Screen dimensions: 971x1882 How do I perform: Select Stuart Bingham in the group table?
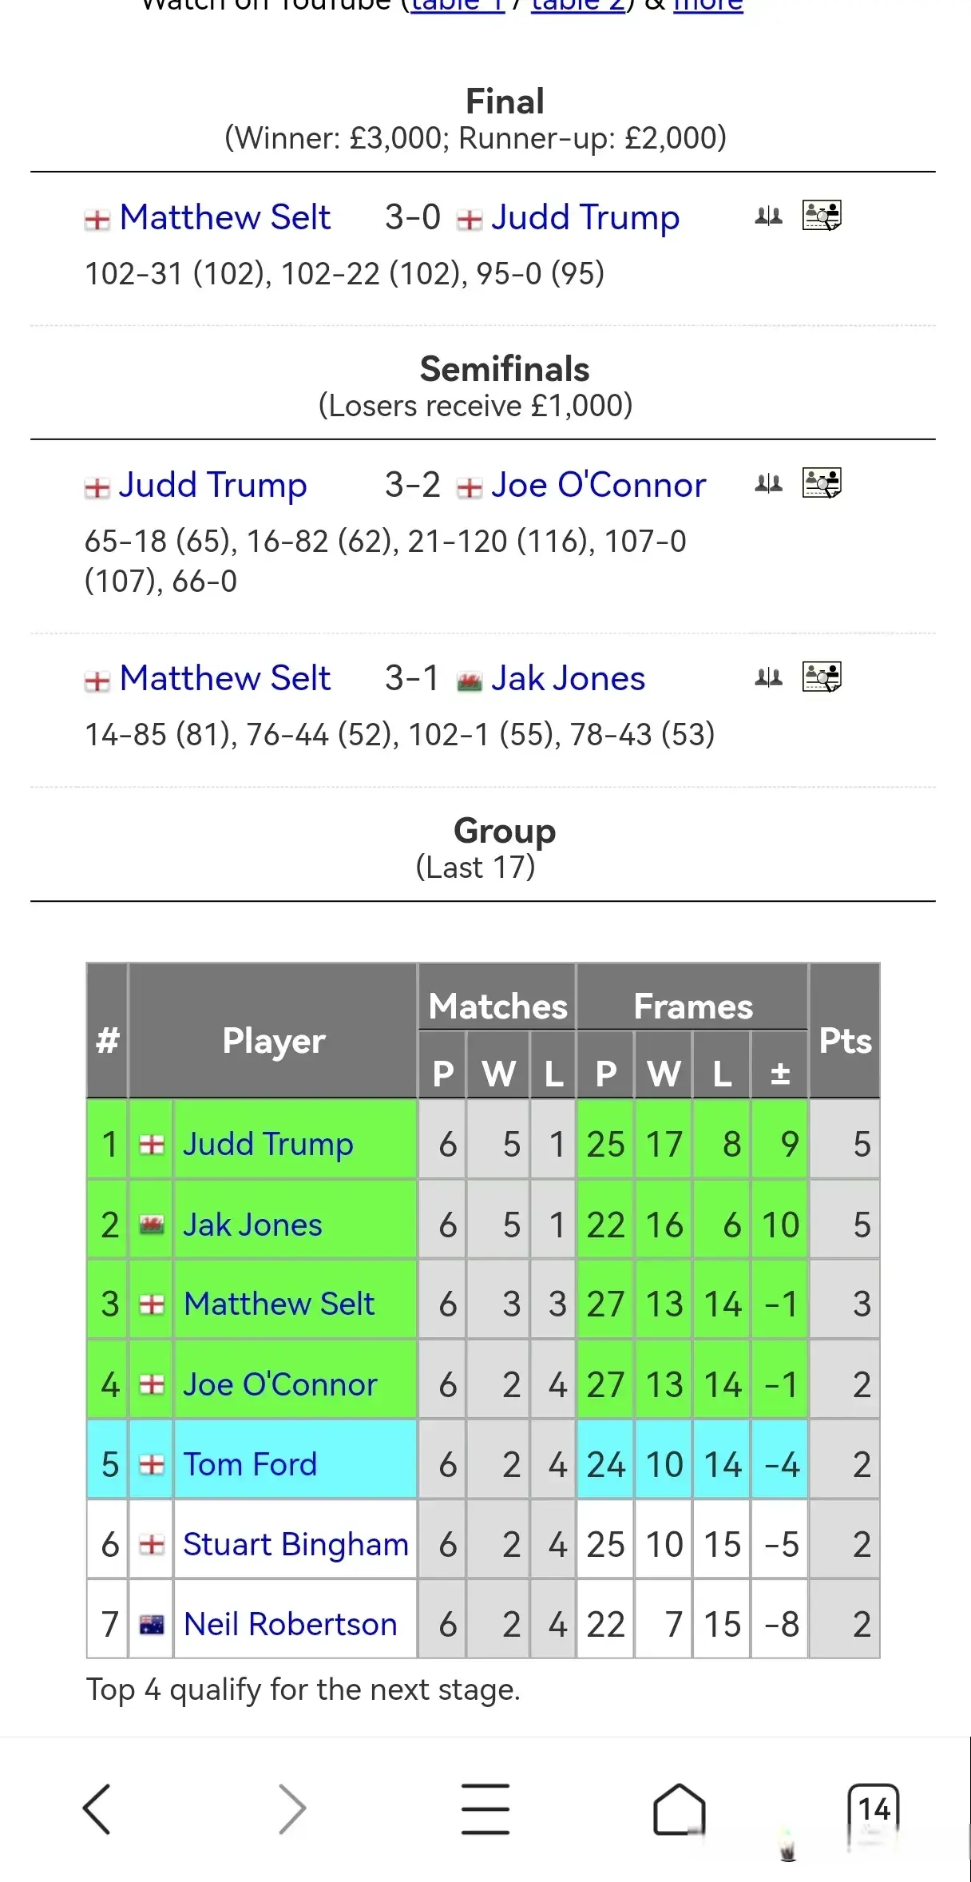295,1544
